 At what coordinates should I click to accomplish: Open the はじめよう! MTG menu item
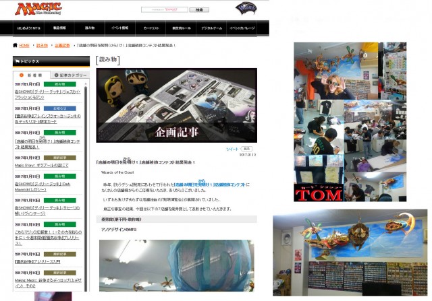click(28, 28)
